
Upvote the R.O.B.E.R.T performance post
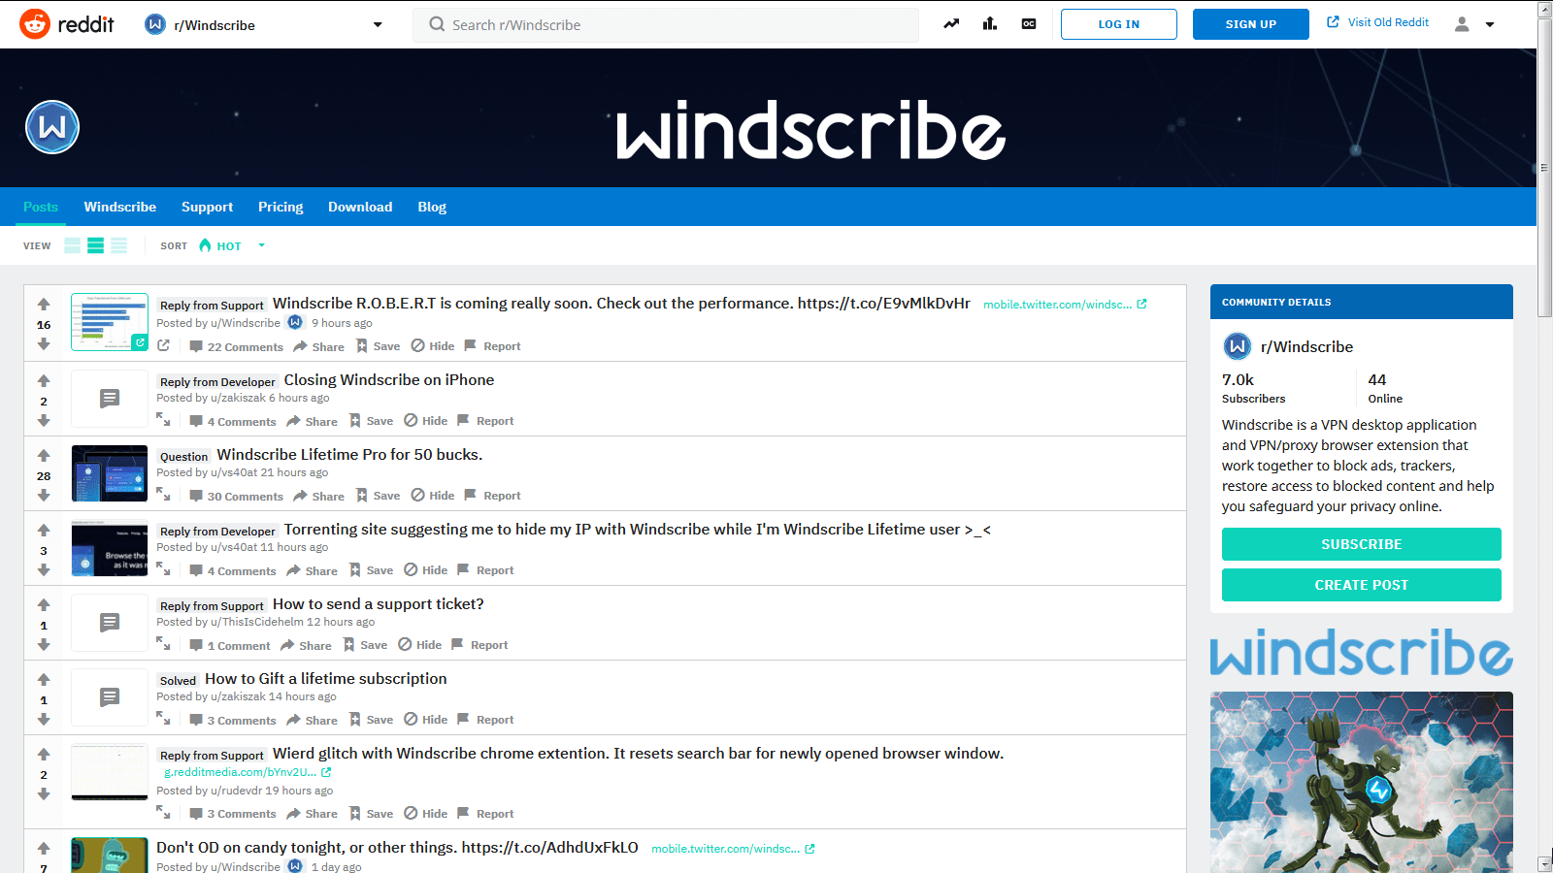point(44,305)
